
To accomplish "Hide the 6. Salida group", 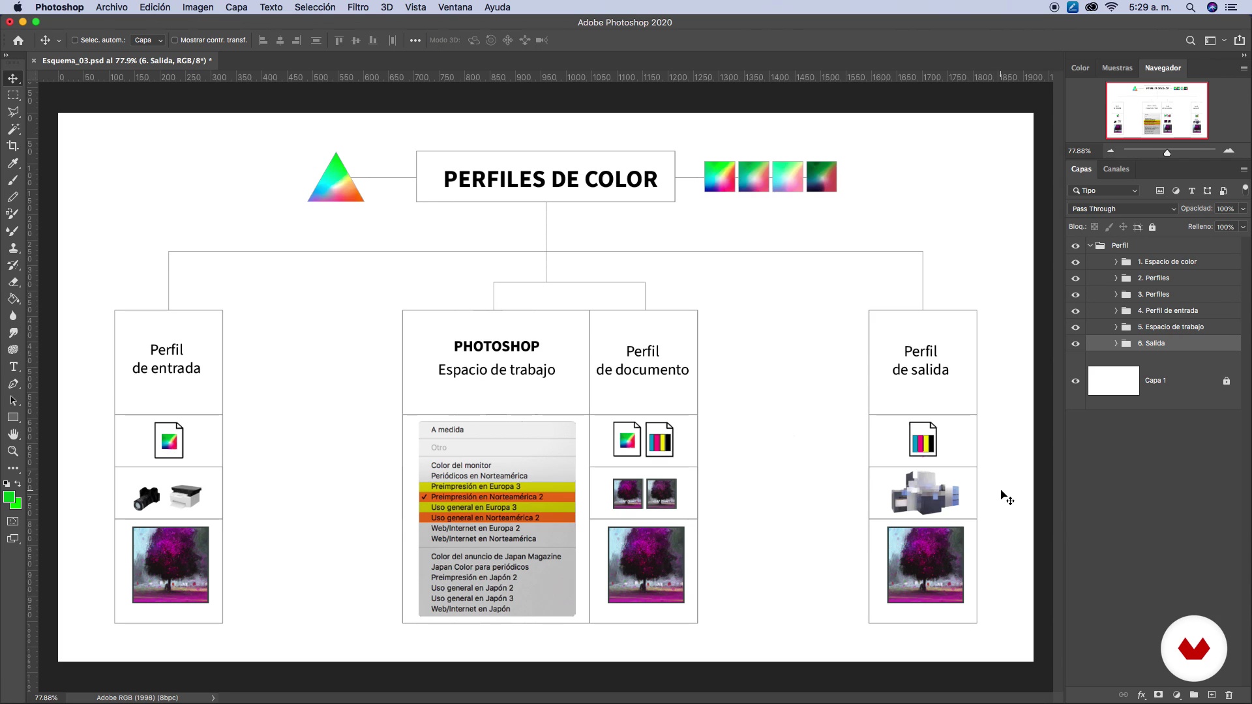I will [1076, 344].
